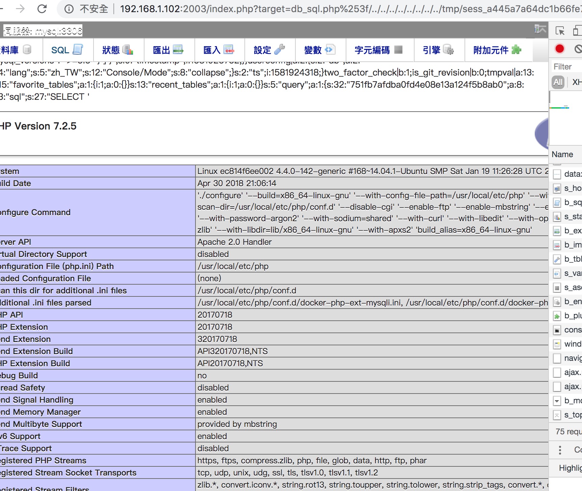Select the cons request row
The width and height of the screenshot is (582, 491).
[x=566, y=330]
